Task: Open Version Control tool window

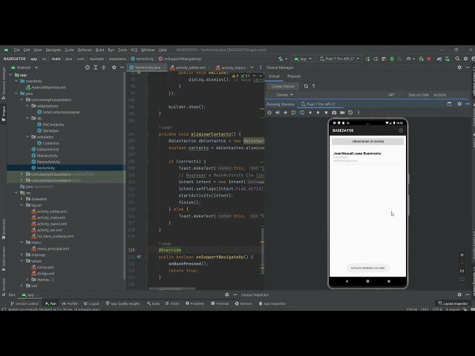Action: tap(24, 303)
